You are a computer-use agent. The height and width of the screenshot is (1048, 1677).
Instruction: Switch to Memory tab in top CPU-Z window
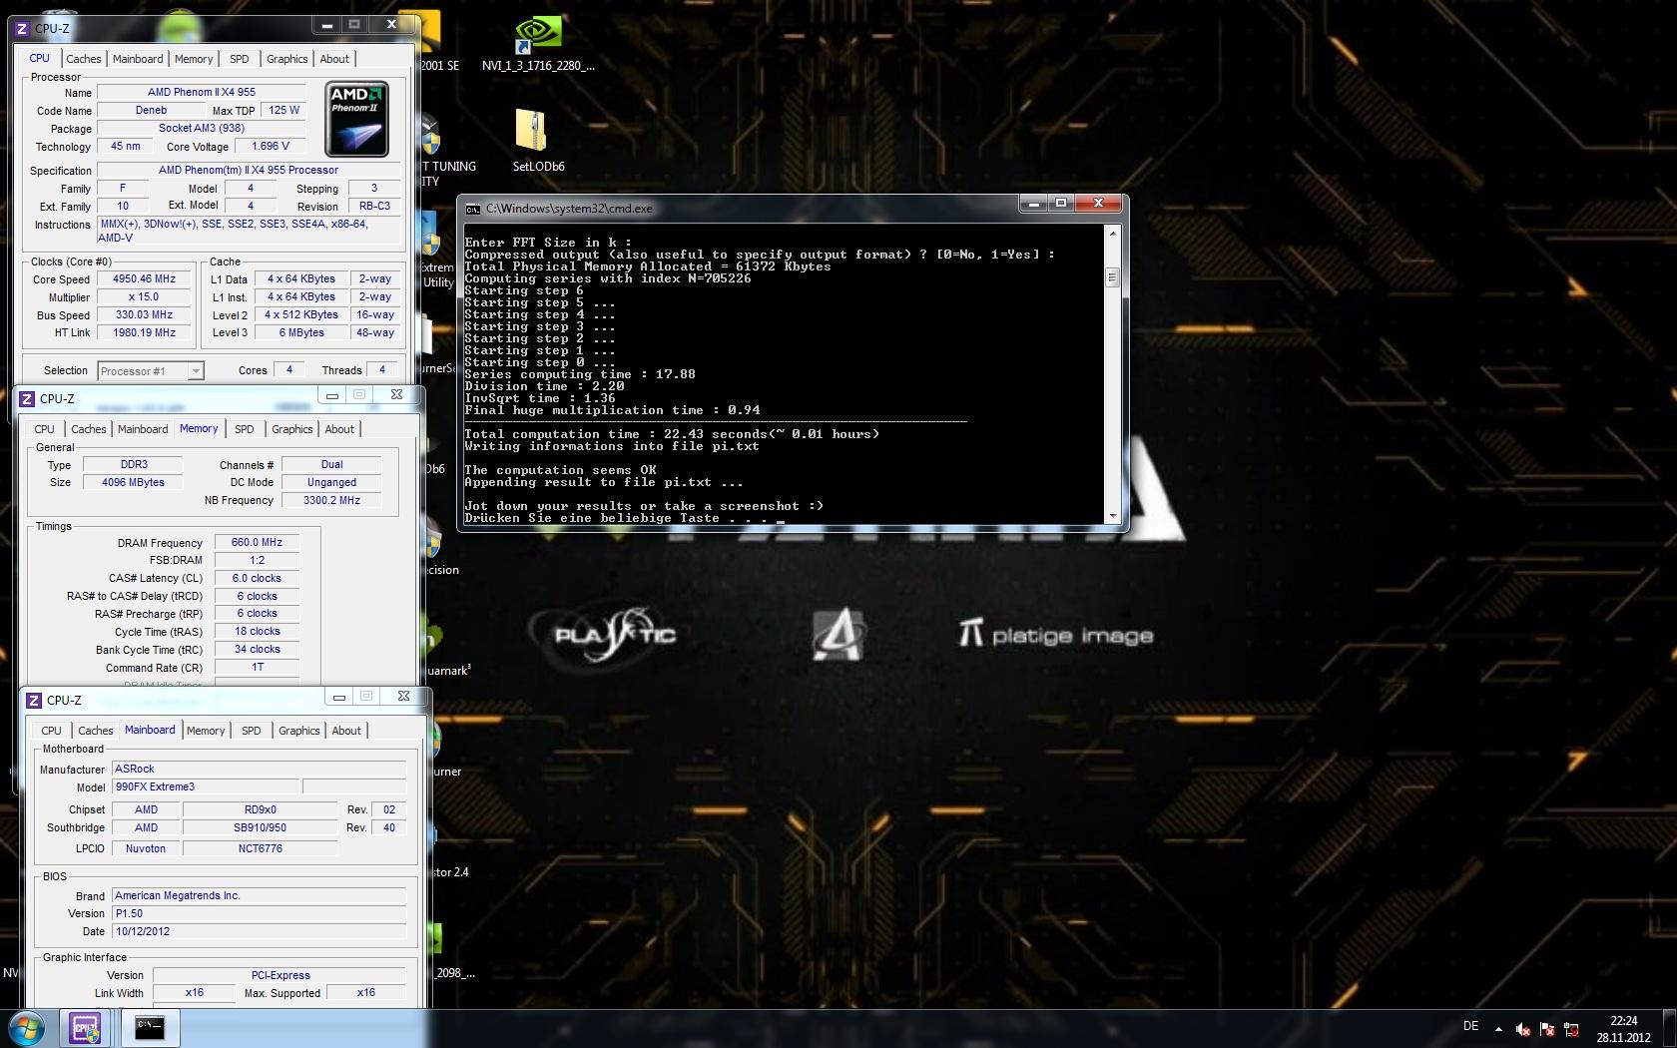[194, 59]
